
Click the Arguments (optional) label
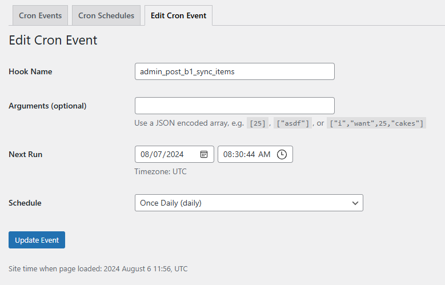(47, 106)
